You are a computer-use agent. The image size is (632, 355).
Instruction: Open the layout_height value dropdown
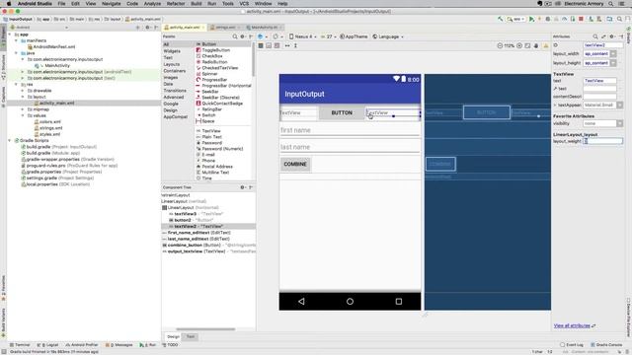613,63
